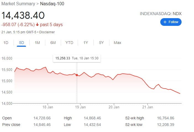Click the 19 Jan axis label
Screen dimensions: 194x132
[80, 107]
